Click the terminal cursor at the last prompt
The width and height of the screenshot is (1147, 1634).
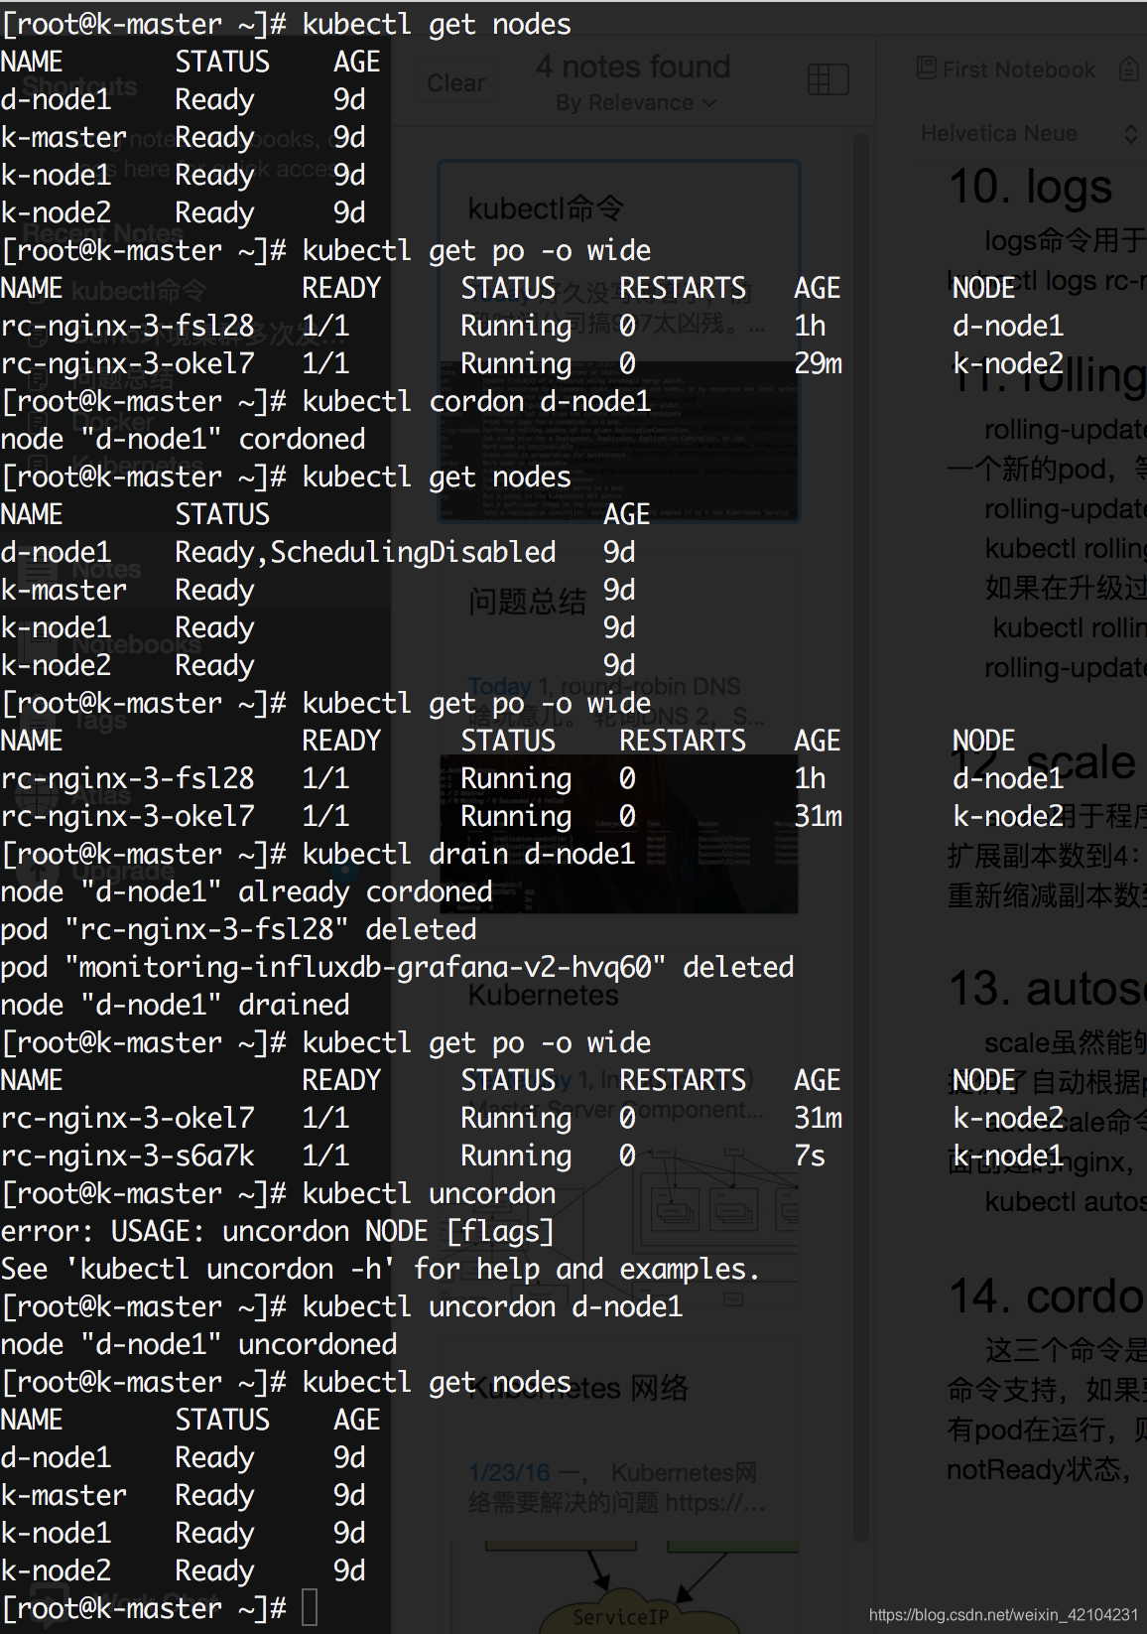(310, 1608)
